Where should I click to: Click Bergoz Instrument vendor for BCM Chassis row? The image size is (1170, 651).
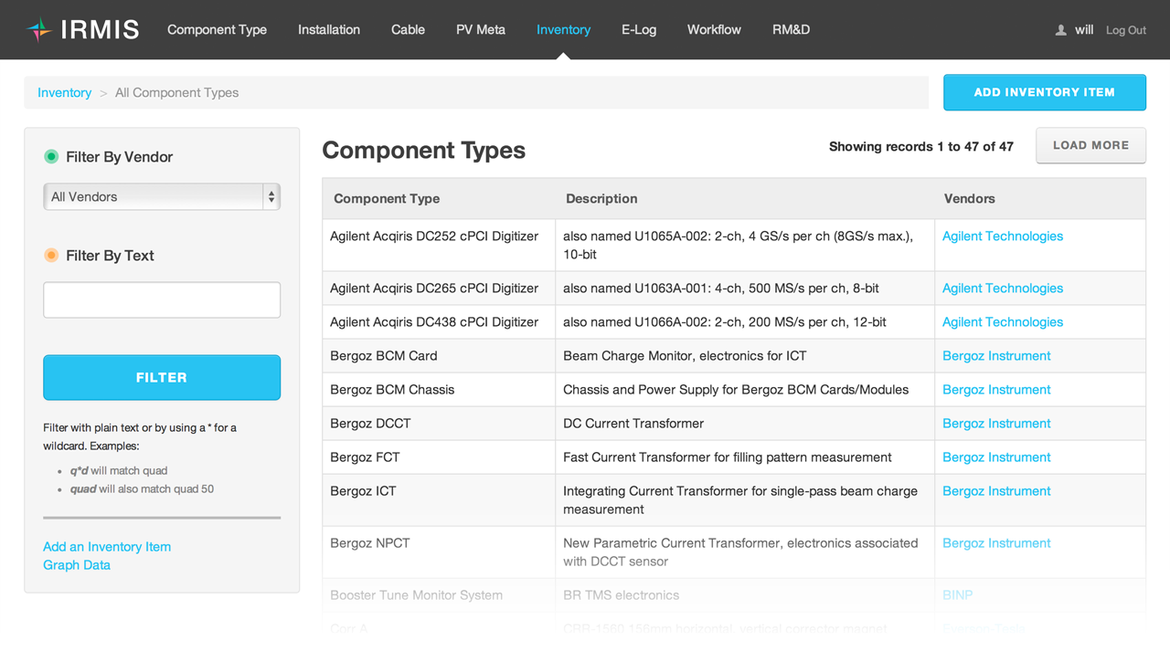pyautogui.click(x=996, y=390)
